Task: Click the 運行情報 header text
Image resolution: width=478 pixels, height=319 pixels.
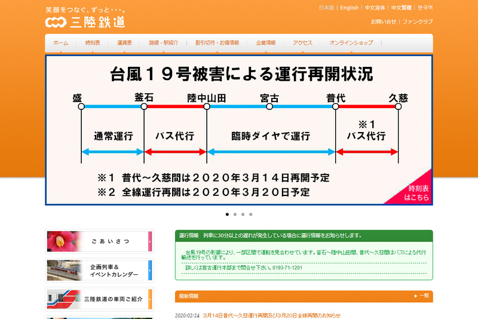Action: coord(189,235)
